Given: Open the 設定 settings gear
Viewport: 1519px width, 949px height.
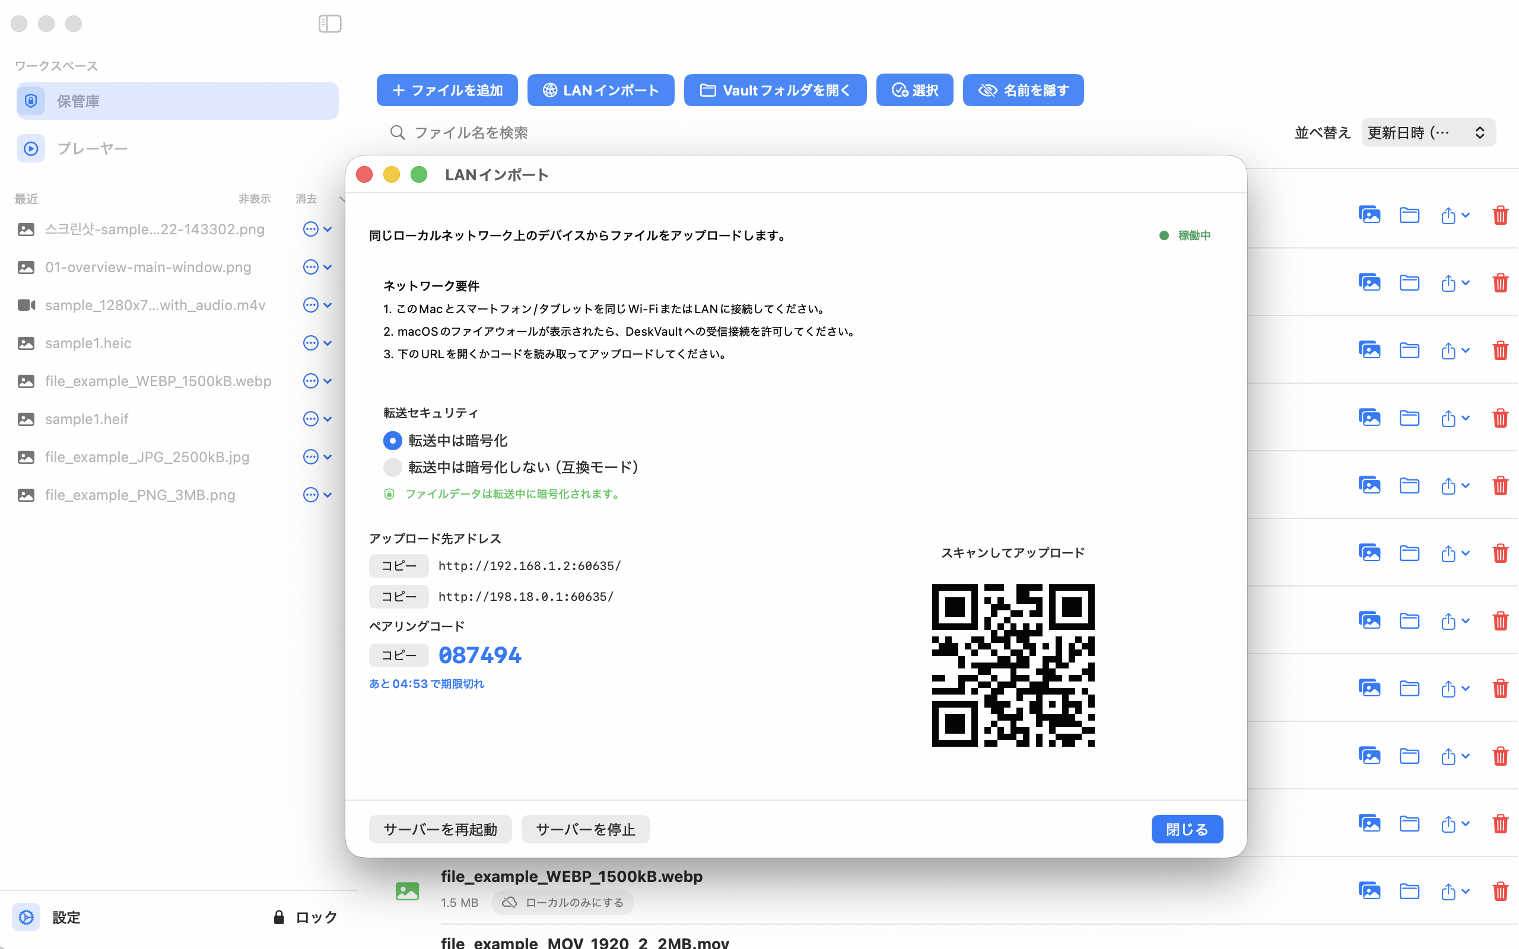Looking at the screenshot, I should pos(26,917).
